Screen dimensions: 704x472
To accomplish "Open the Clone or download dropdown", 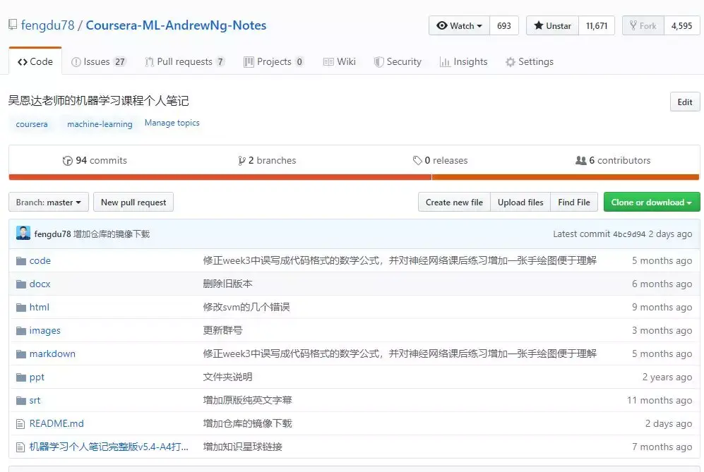I will coord(652,202).
